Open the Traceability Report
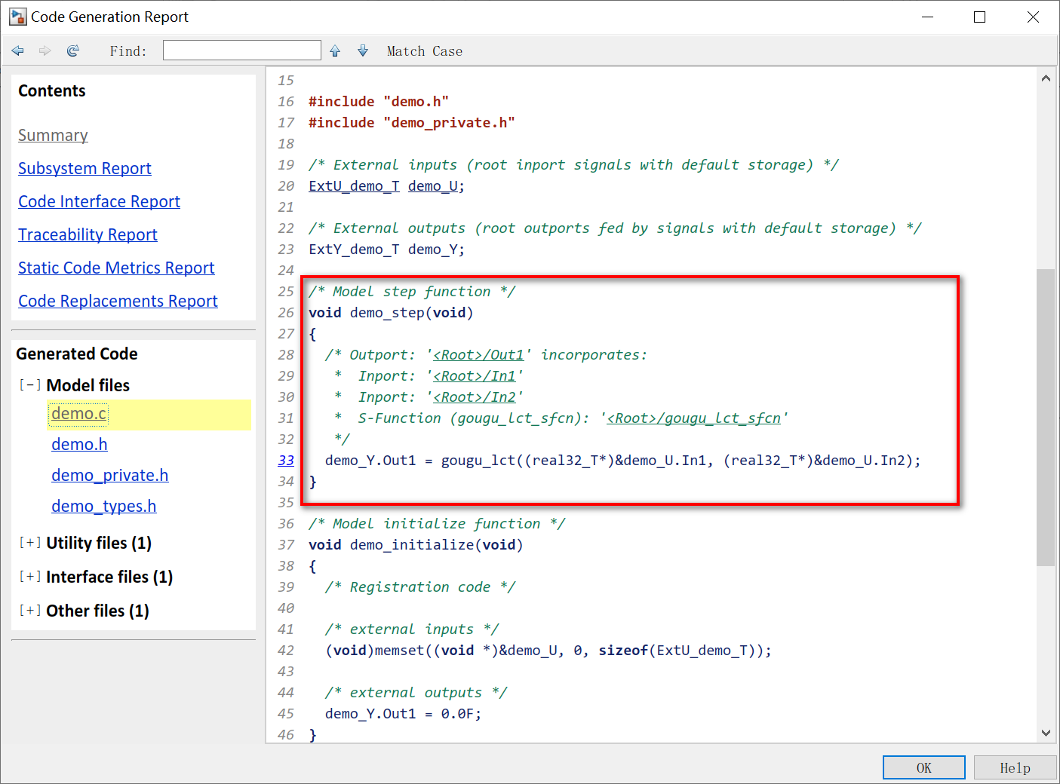 (88, 234)
